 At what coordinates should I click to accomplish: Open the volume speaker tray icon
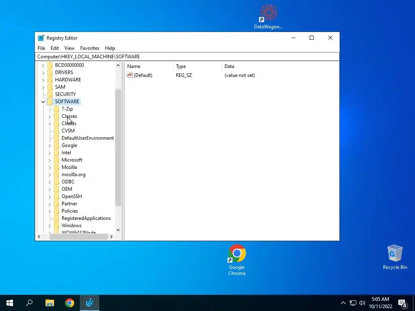362,303
